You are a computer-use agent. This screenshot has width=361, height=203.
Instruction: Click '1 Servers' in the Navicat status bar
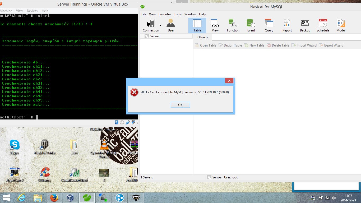pos(147,177)
